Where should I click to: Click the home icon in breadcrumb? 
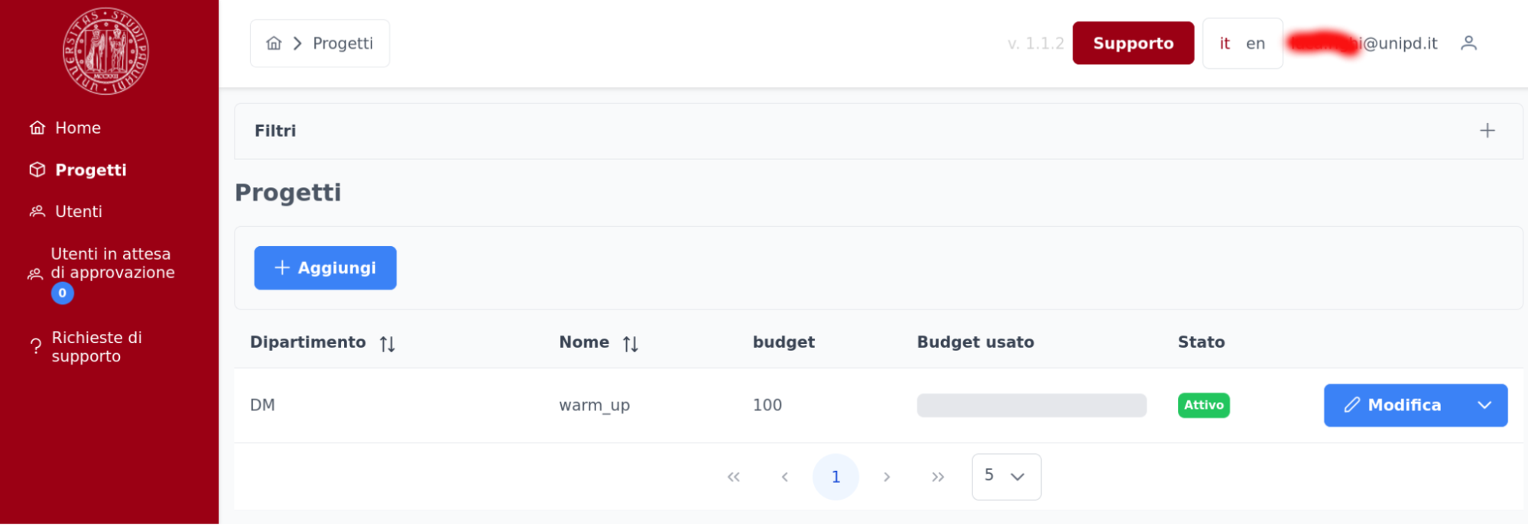274,44
